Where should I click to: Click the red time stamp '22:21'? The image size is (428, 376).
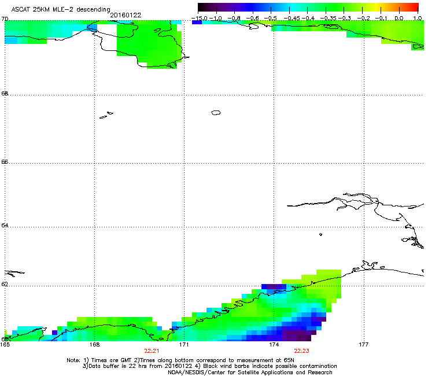[x=152, y=351]
